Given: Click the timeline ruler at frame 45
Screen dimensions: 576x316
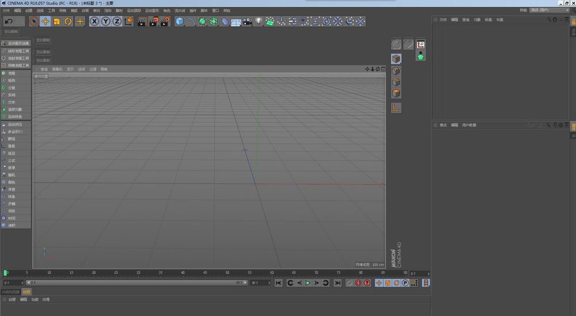Looking at the screenshot, I should [x=205, y=272].
